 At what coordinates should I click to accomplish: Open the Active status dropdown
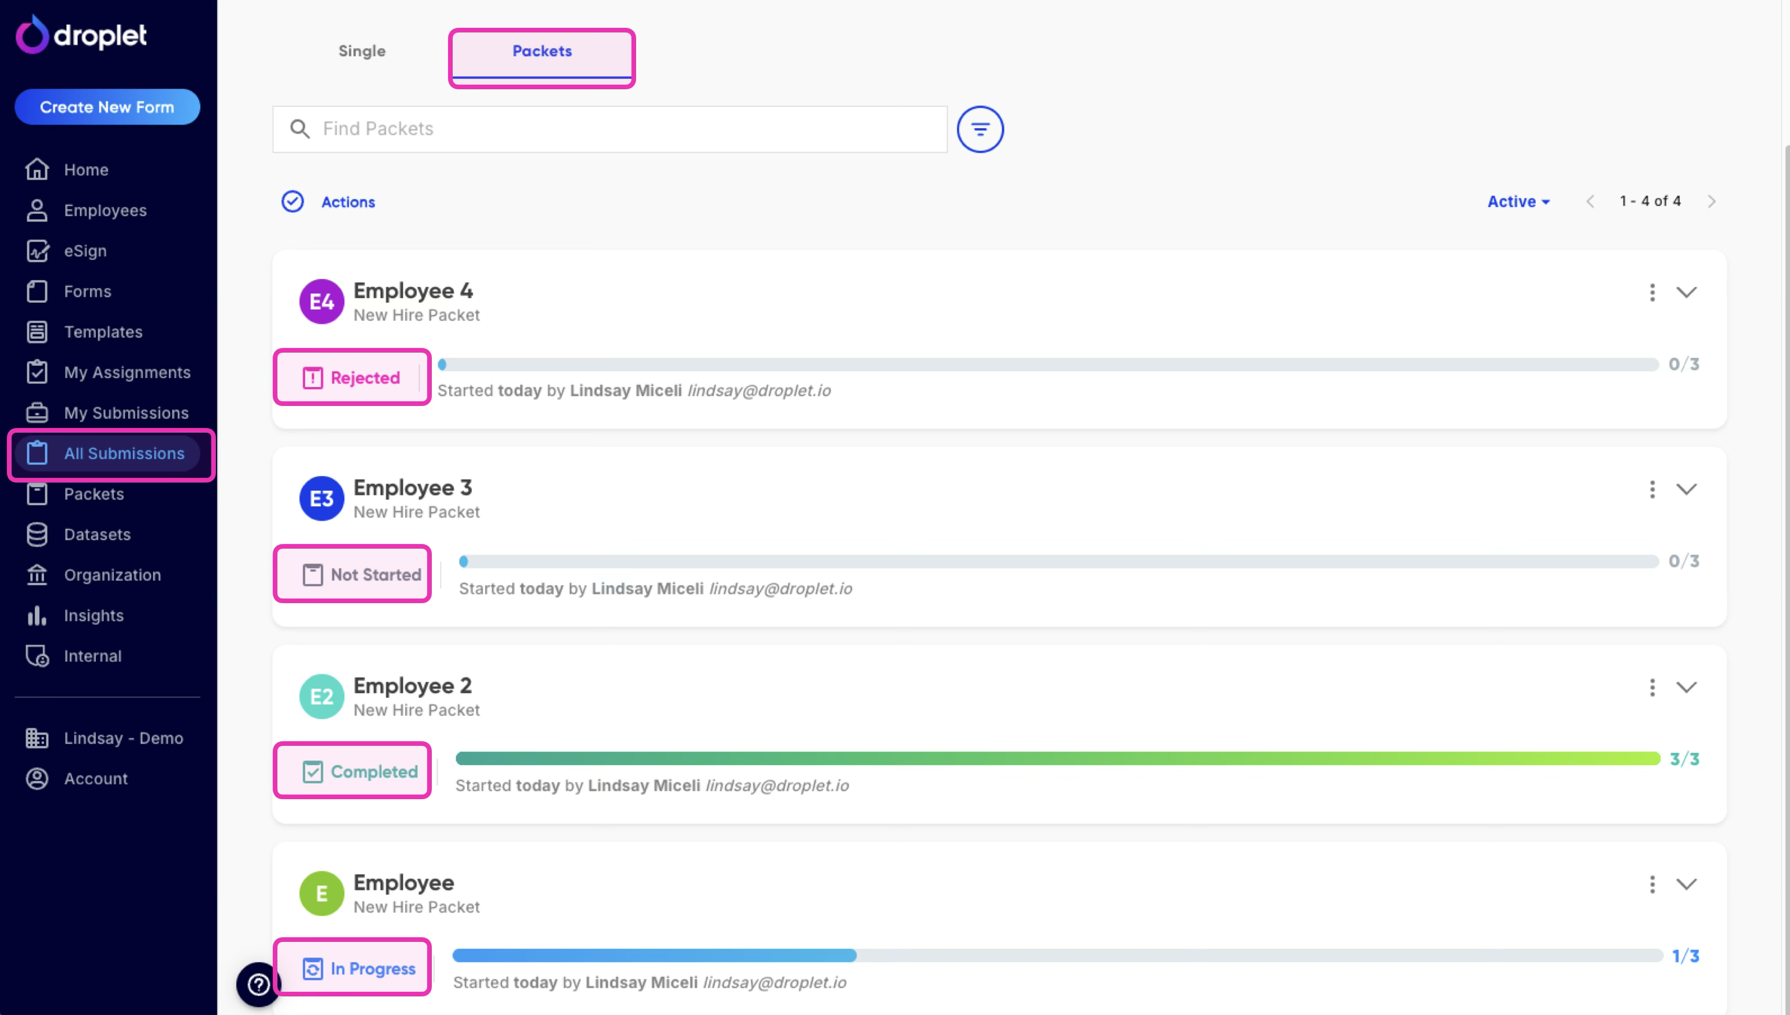(x=1518, y=201)
